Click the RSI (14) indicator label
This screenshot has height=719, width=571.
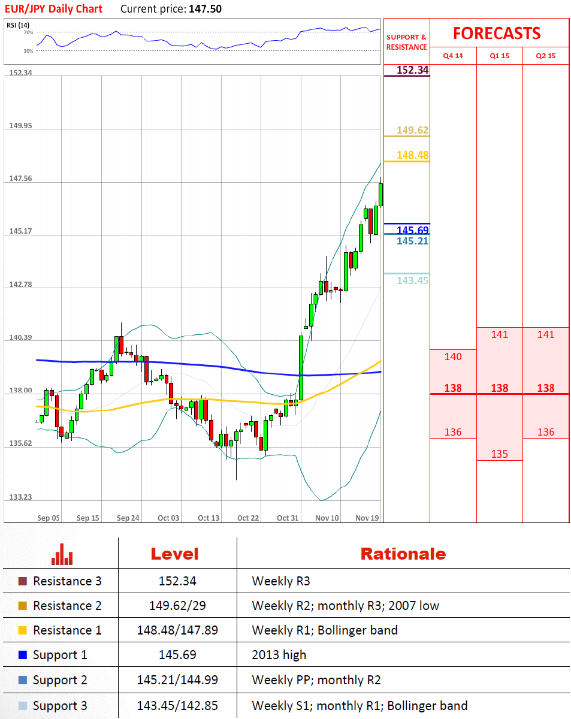click(x=19, y=25)
